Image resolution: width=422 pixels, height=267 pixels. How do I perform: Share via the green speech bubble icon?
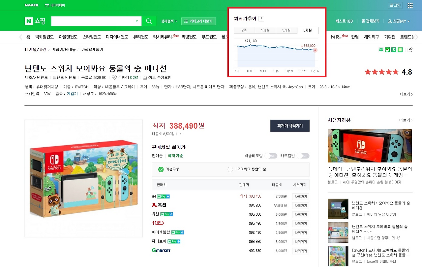(381, 50)
